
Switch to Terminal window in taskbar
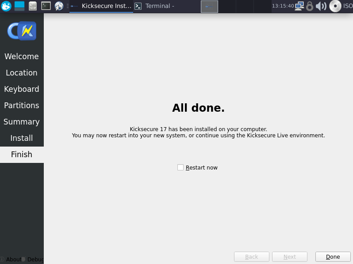click(x=155, y=6)
